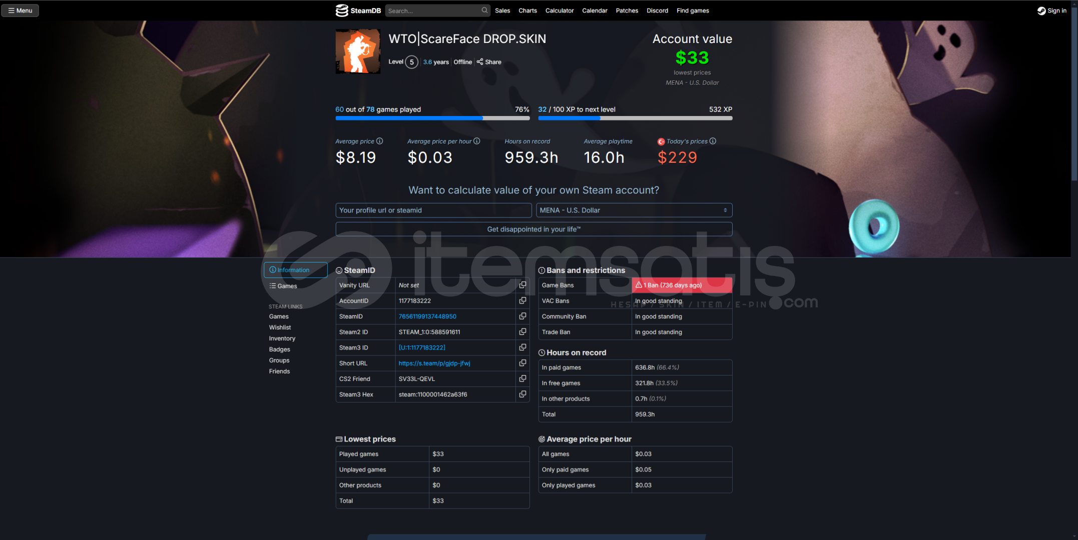The height and width of the screenshot is (540, 1078).
Task: Click the games played progress bar
Action: (432, 118)
